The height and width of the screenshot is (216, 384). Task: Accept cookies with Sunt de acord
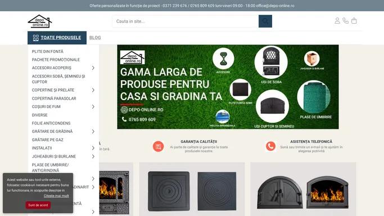[38, 205]
